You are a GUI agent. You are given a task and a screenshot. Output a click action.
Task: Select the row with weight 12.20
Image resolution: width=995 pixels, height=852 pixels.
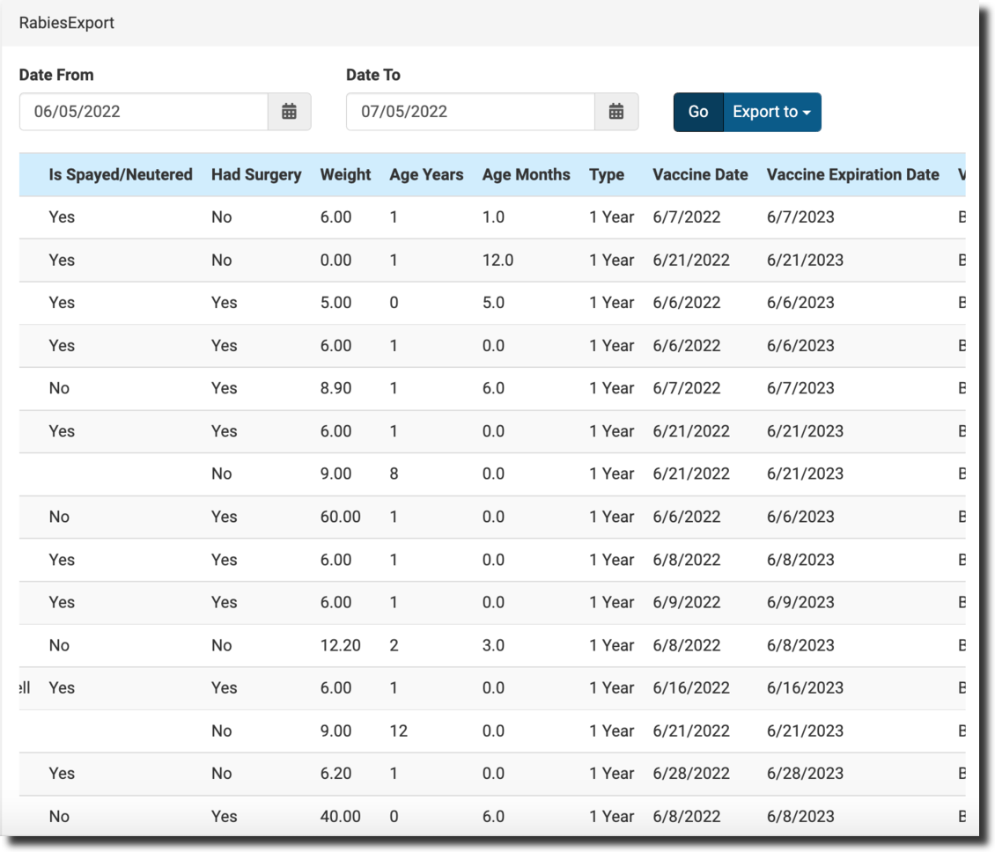tap(340, 645)
